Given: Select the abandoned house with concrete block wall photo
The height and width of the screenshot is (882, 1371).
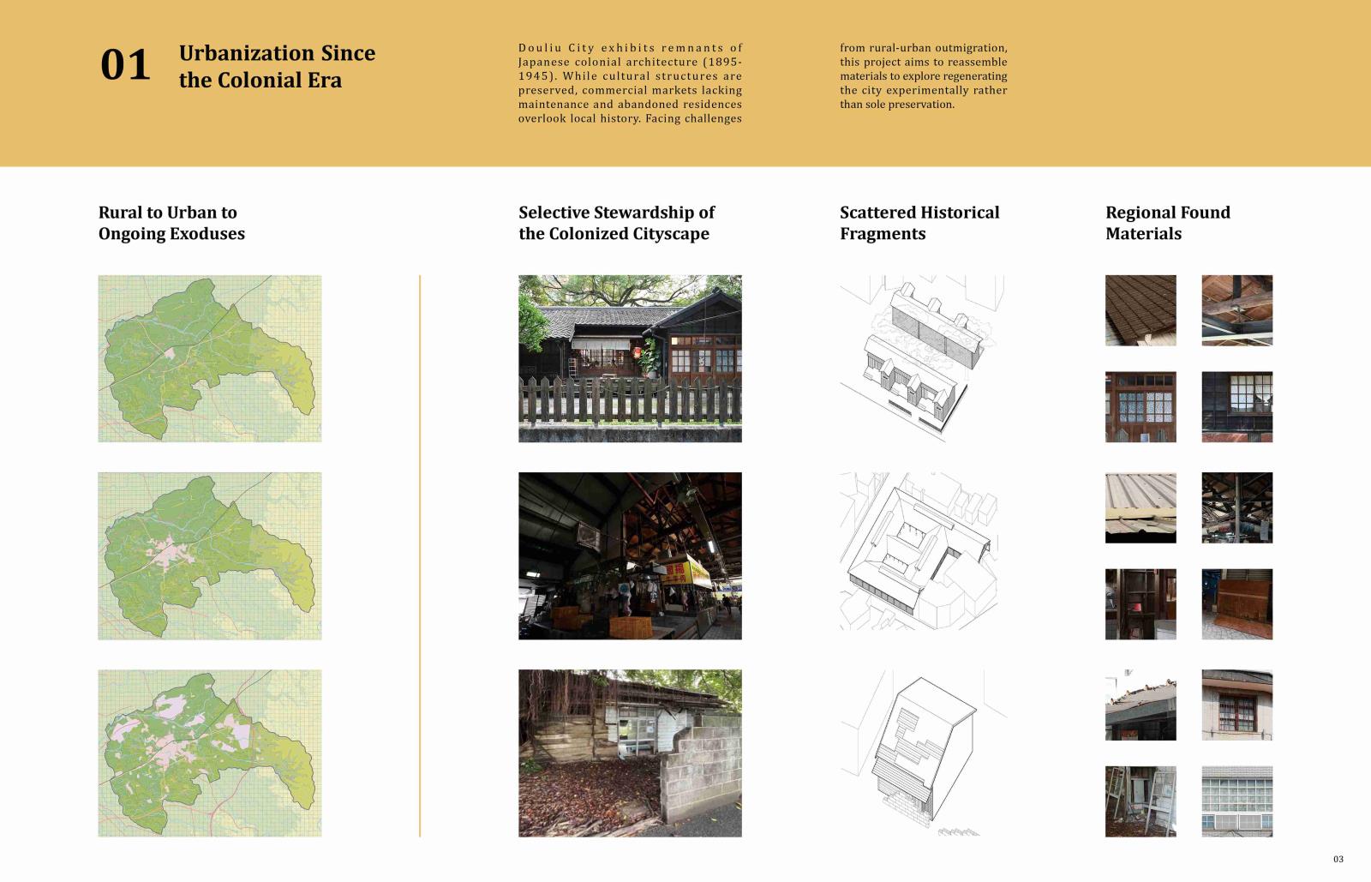Looking at the screenshot, I should click(x=630, y=753).
